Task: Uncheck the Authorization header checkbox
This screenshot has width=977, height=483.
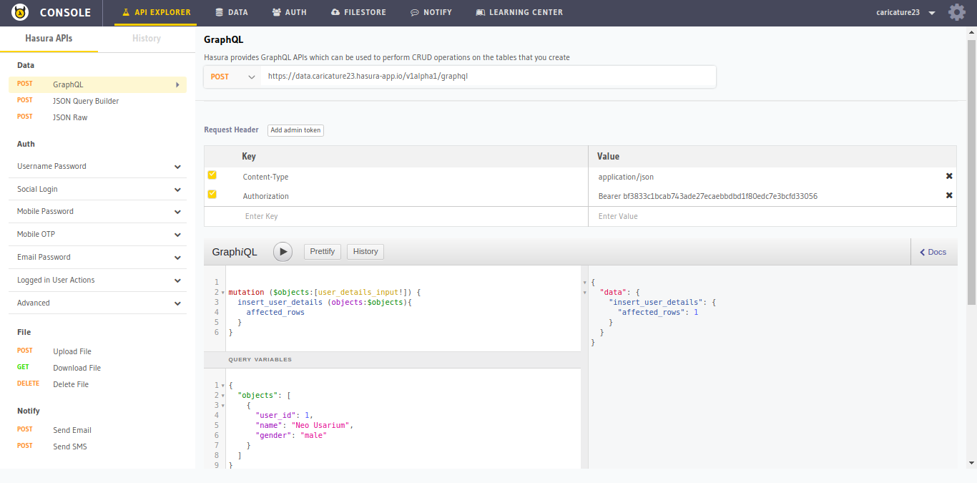Action: point(212,195)
